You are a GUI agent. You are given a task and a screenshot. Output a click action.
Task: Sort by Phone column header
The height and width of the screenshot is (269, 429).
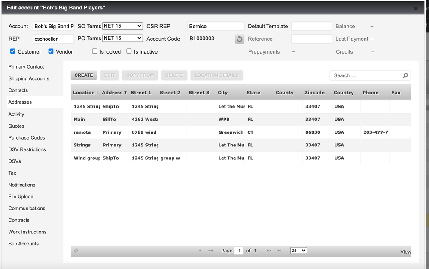pos(375,93)
